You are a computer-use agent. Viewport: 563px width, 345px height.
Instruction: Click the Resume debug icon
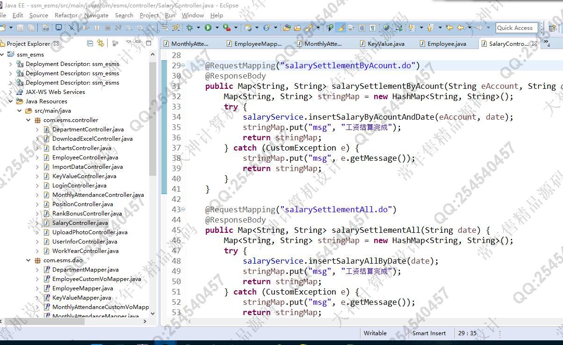coord(86,28)
